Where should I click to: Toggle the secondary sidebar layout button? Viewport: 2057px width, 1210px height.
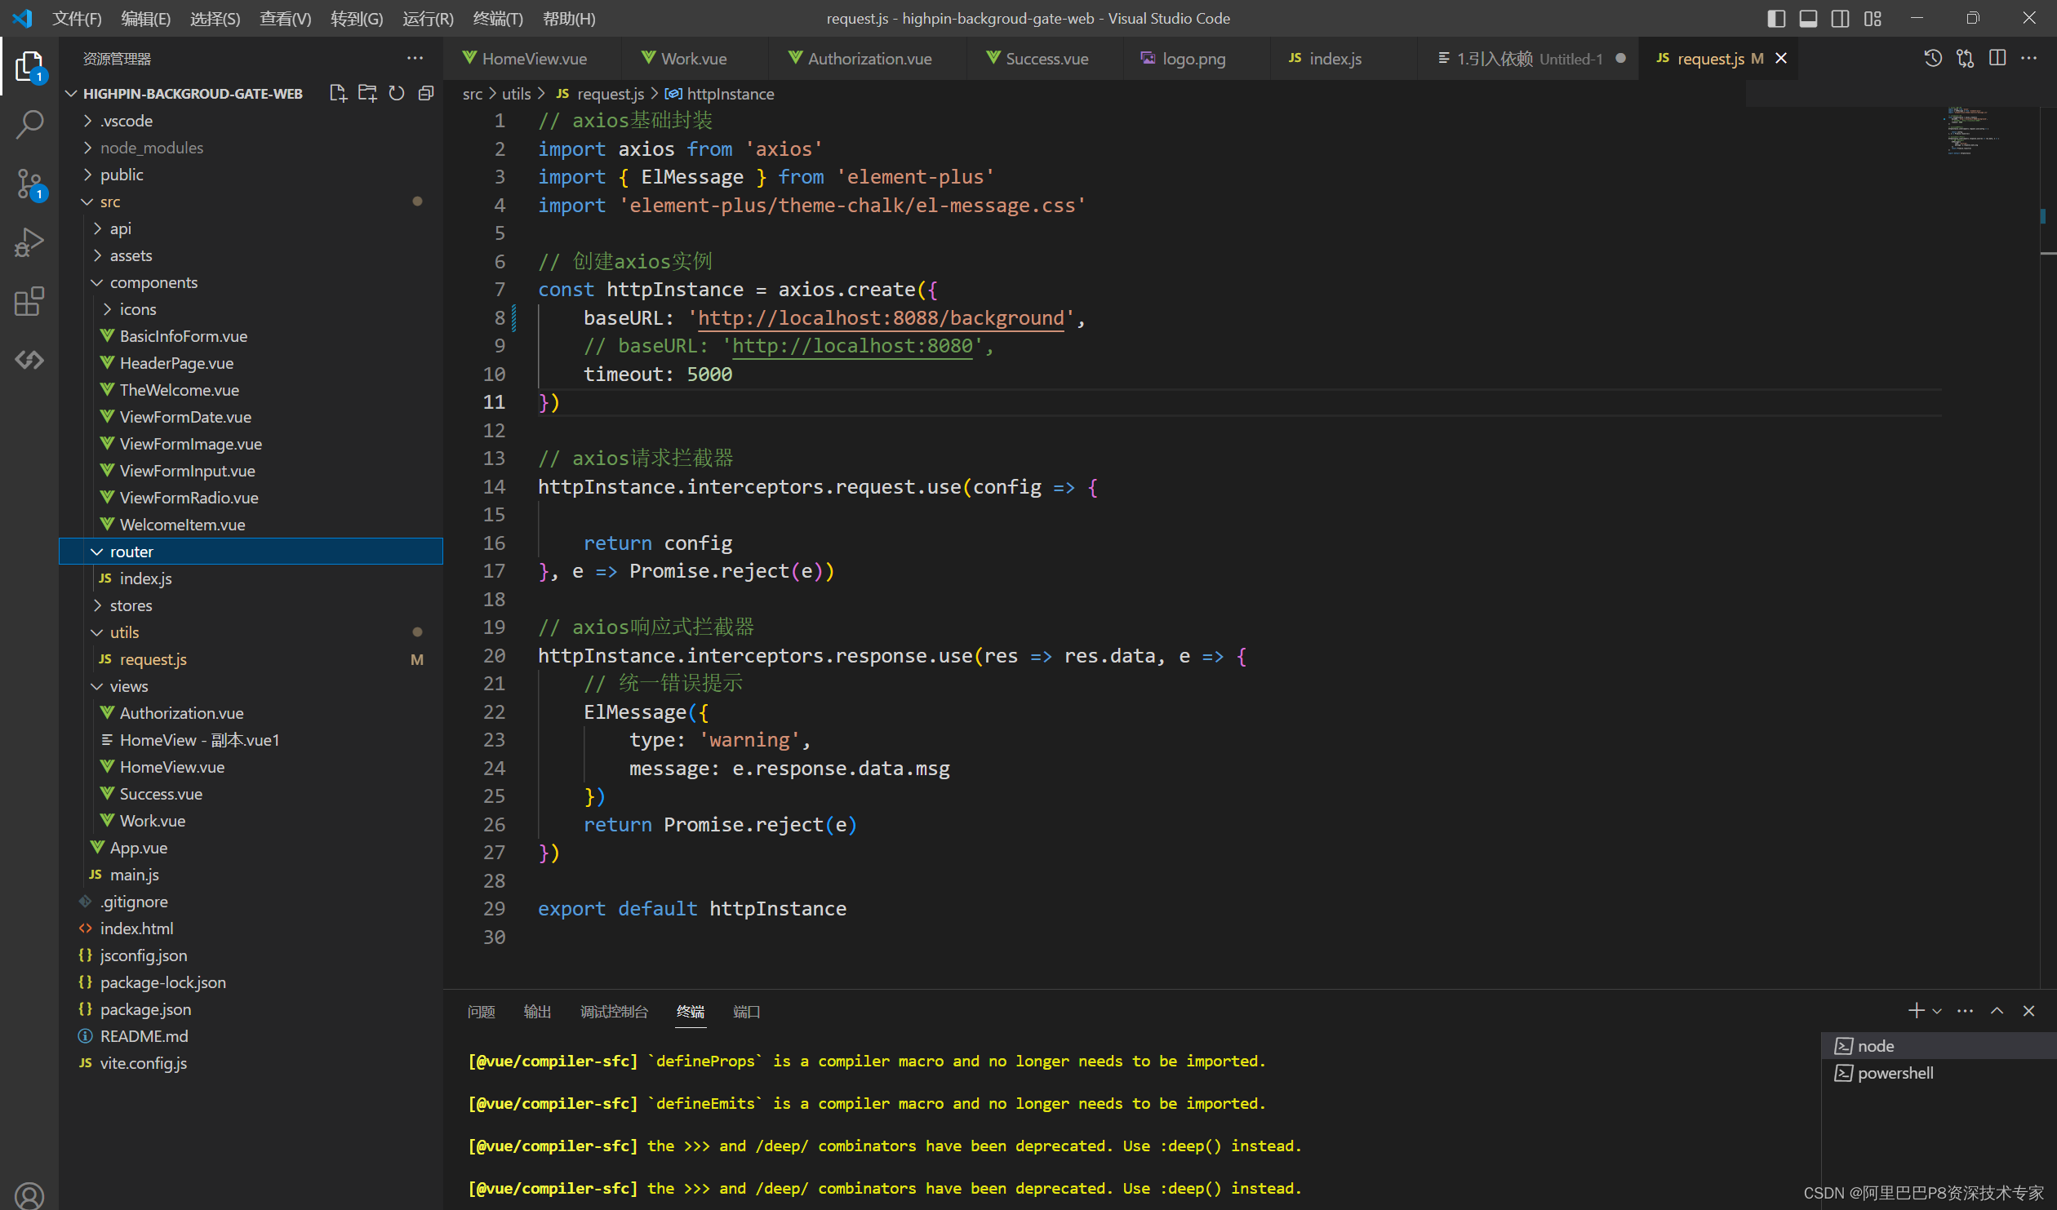coord(1840,19)
